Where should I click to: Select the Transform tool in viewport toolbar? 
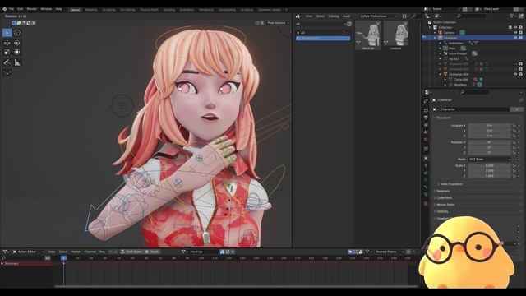click(x=17, y=52)
